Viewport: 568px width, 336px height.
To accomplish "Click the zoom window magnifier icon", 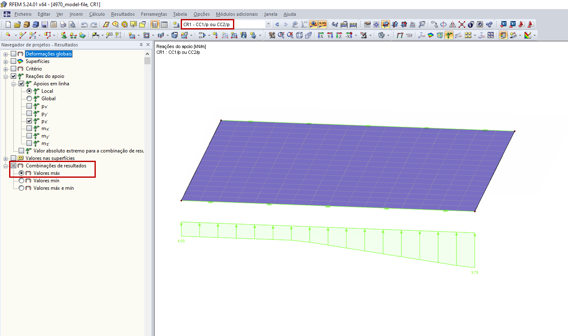I will click(281, 35).
